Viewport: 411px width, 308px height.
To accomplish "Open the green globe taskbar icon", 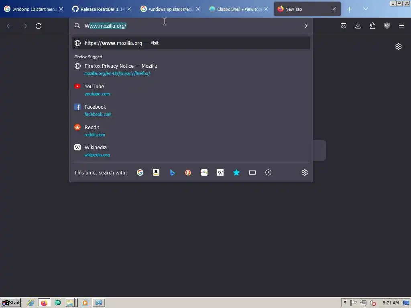I will tap(58, 303).
